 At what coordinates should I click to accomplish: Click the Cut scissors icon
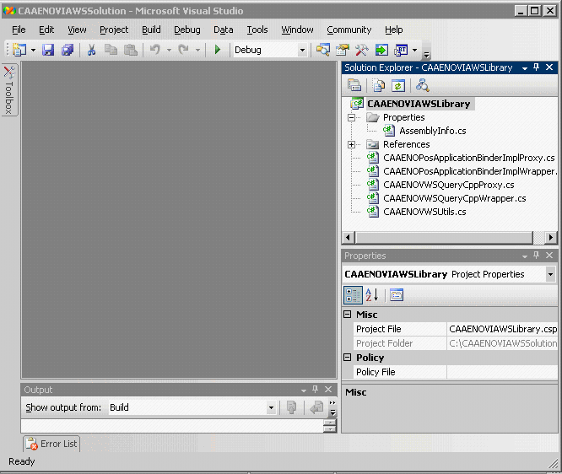(x=91, y=50)
